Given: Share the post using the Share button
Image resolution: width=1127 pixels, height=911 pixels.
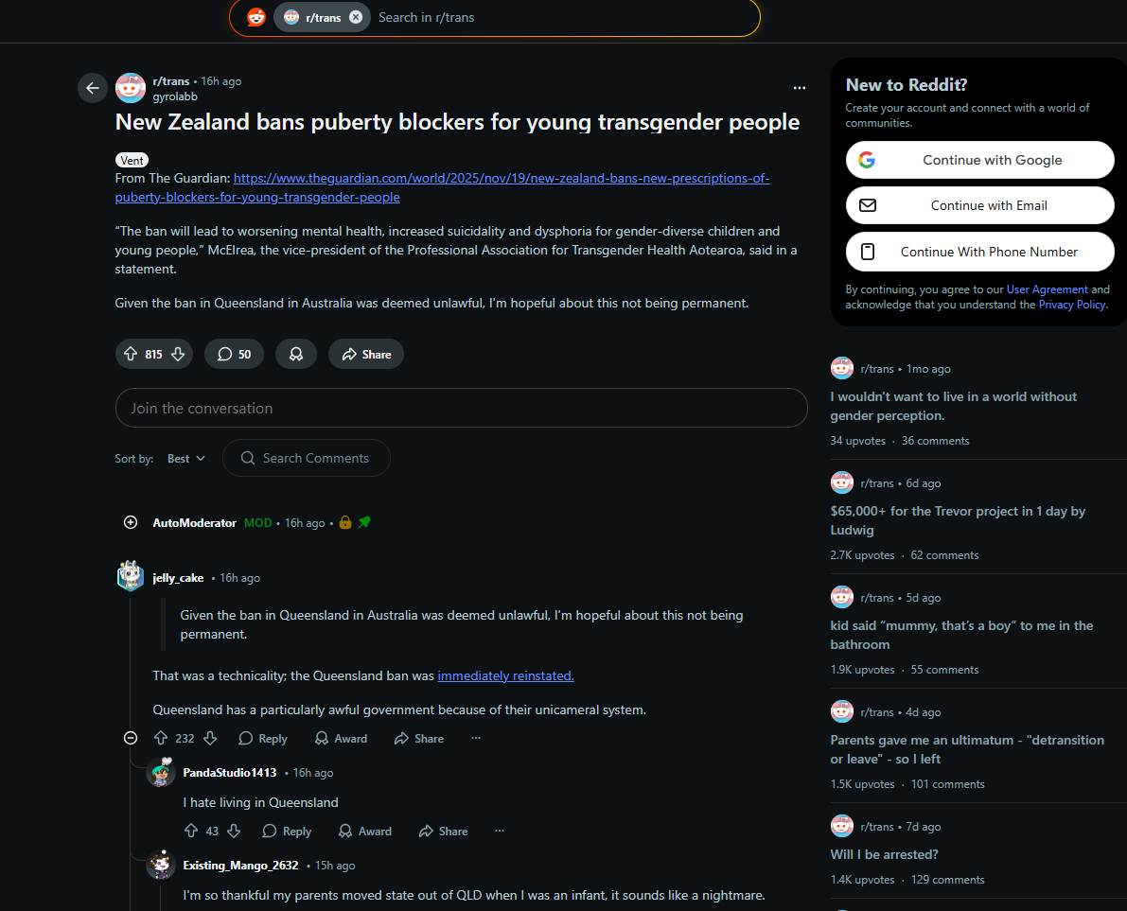Looking at the screenshot, I should point(366,354).
